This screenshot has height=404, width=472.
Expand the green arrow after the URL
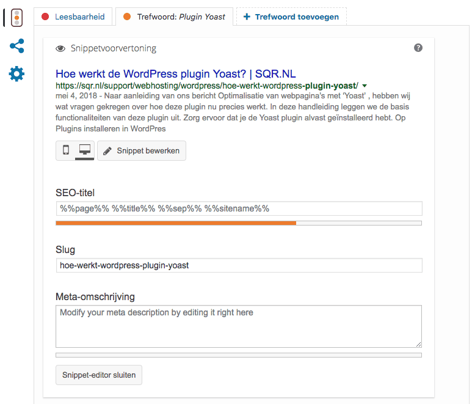click(365, 86)
